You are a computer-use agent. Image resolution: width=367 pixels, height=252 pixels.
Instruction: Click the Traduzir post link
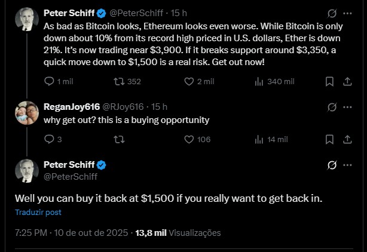point(38,212)
